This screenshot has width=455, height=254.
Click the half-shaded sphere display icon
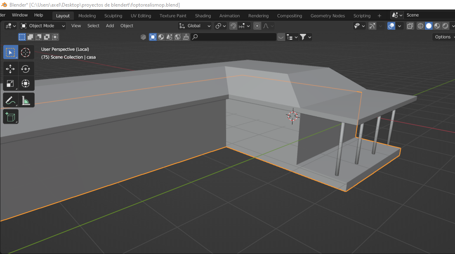pyautogui.click(x=161, y=37)
